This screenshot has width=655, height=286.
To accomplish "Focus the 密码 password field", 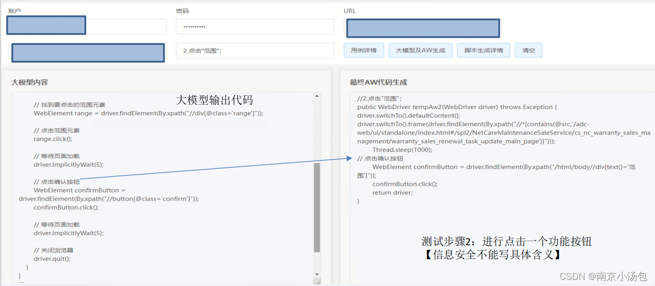I will click(255, 27).
